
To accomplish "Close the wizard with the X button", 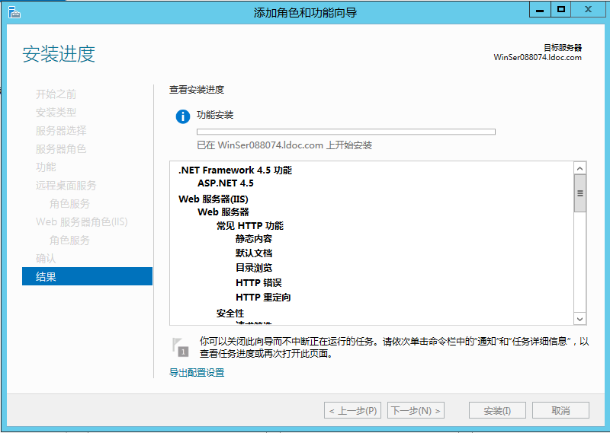I will point(588,10).
